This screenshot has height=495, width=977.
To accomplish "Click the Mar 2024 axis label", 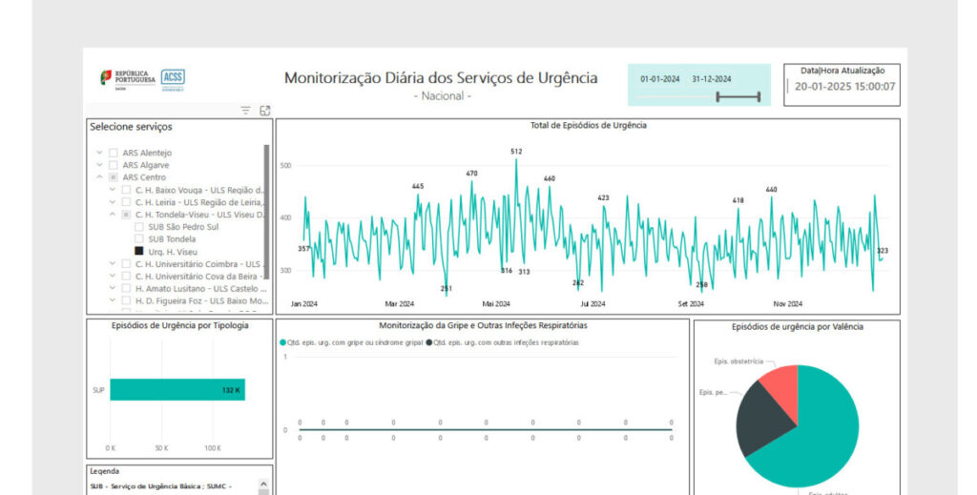I will tap(400, 304).
